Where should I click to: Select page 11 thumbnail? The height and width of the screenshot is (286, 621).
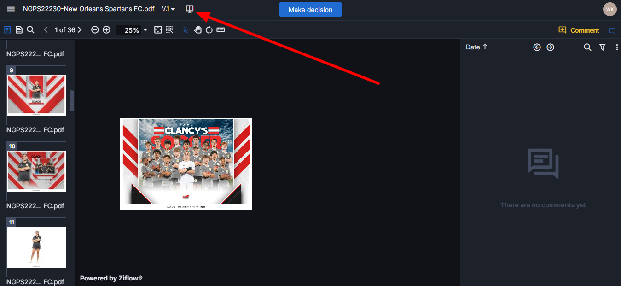point(36,247)
